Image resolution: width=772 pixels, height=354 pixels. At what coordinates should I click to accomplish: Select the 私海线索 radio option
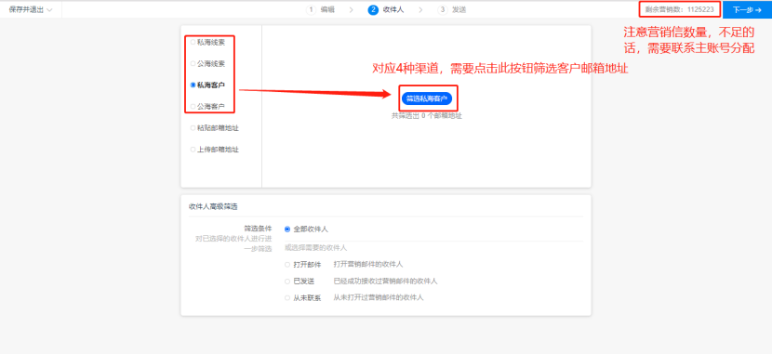tap(193, 43)
